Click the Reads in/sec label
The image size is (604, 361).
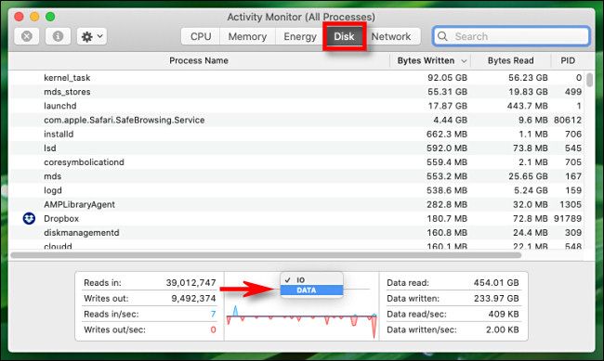pyautogui.click(x=111, y=315)
